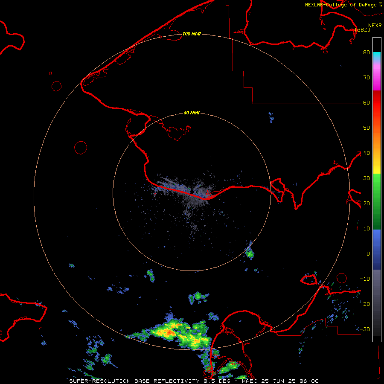Click the blue segment of reflectivity color scale
The height and width of the screenshot is (384, 384).
[x=377, y=249]
